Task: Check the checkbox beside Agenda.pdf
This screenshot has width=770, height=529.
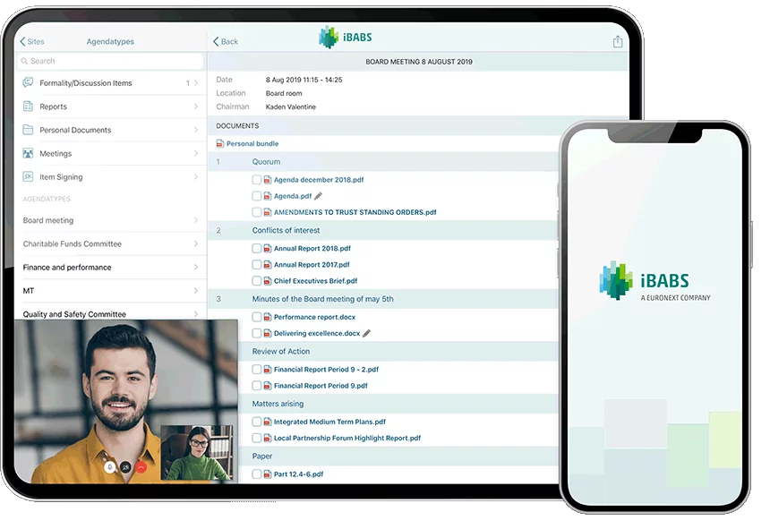Action: point(257,195)
